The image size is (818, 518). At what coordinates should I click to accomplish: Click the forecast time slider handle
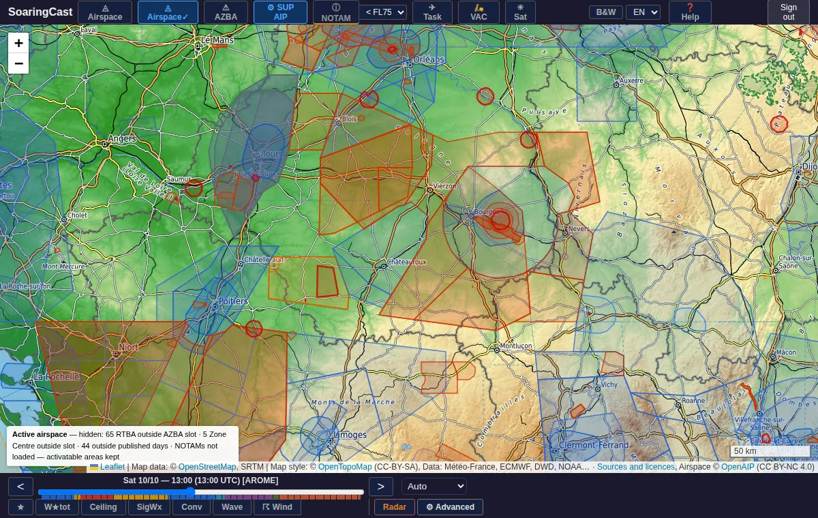190,491
